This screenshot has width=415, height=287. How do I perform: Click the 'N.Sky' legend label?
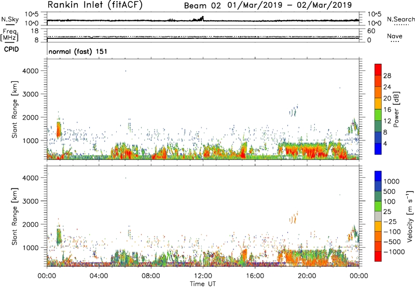click(10, 19)
